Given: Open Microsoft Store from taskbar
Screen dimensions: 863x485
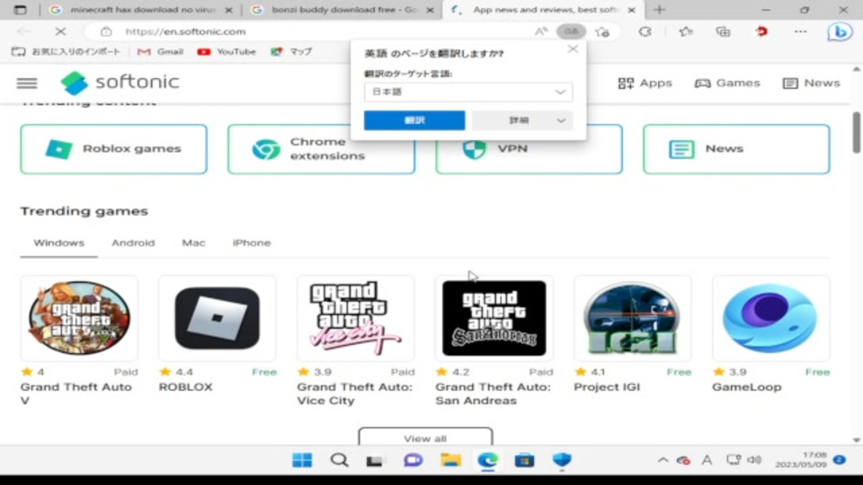Looking at the screenshot, I should (x=524, y=460).
